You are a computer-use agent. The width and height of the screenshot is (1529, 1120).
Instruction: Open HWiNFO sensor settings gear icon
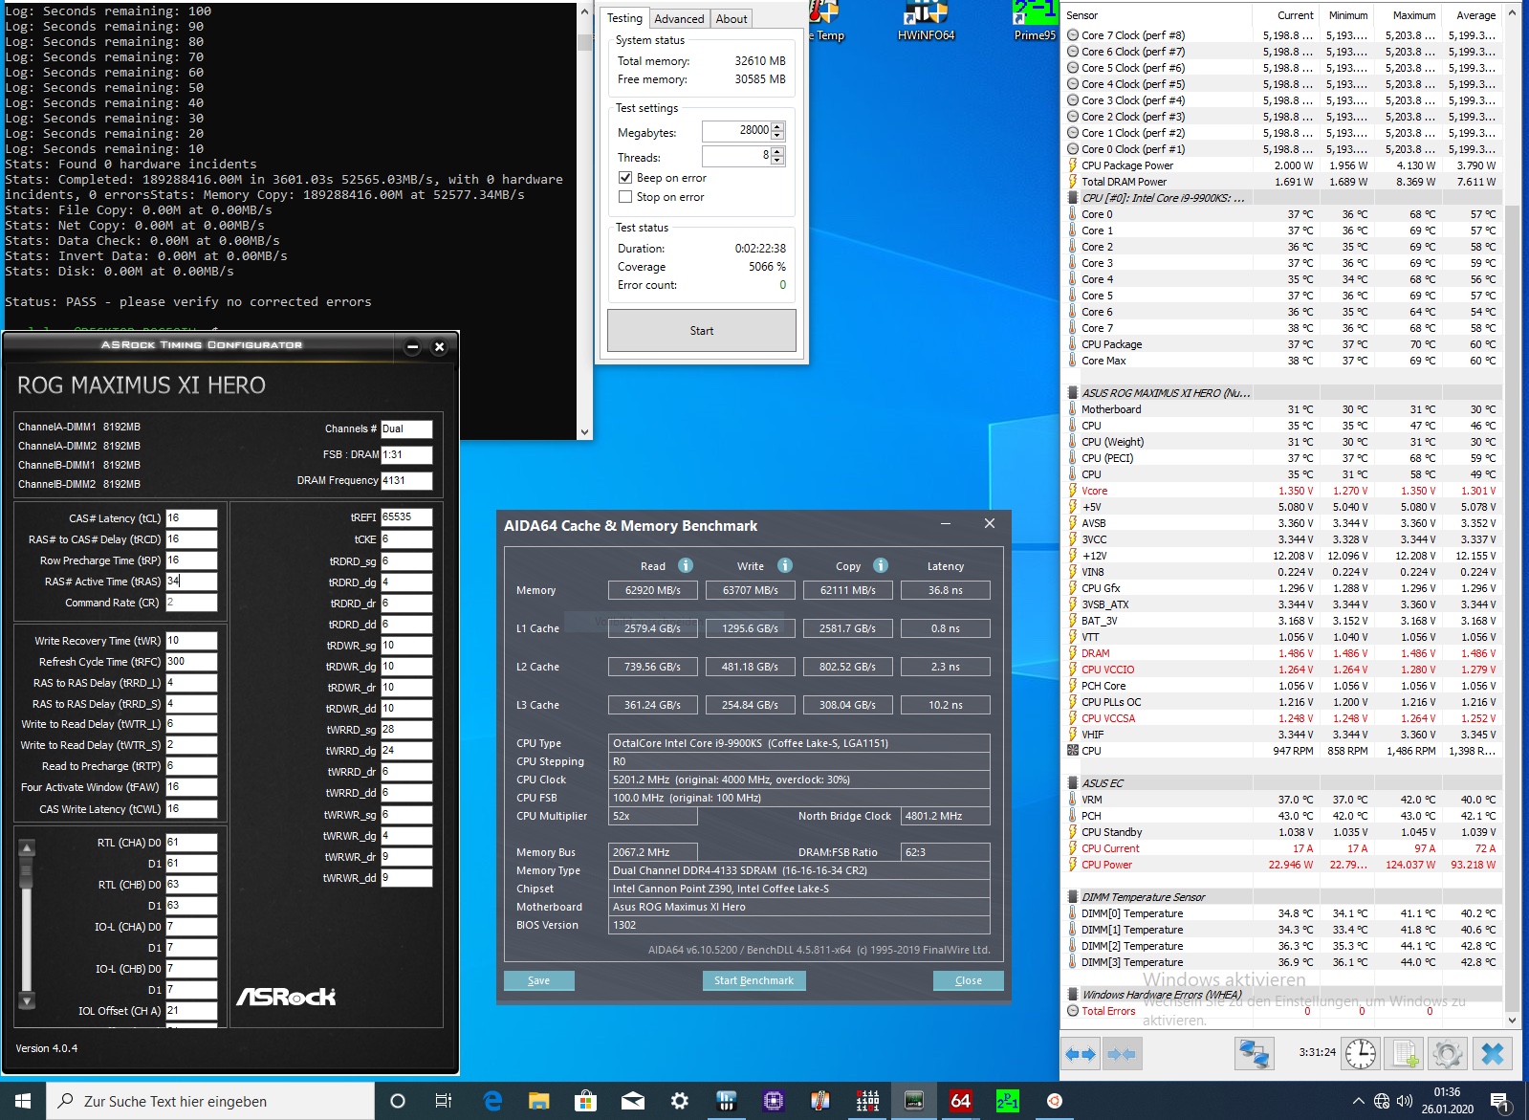(1448, 1054)
